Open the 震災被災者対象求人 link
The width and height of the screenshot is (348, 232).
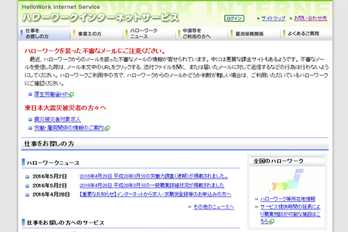[x=57, y=120]
